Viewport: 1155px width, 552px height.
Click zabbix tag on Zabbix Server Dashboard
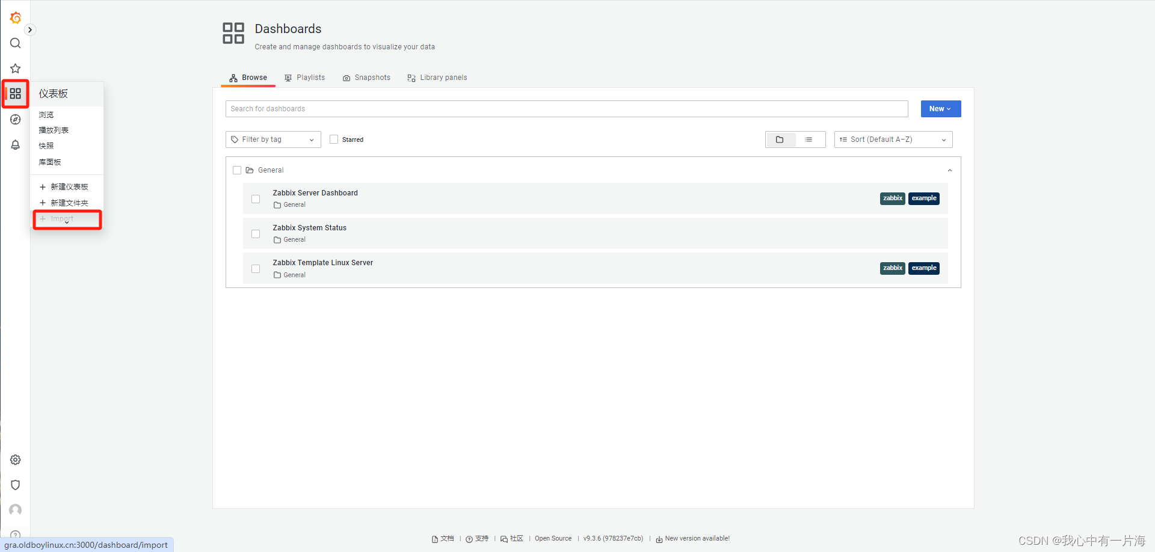pos(893,198)
